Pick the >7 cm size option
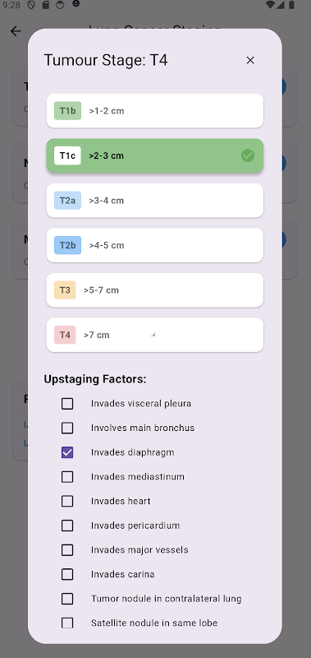Viewport: 311px width, 658px height. (x=155, y=335)
